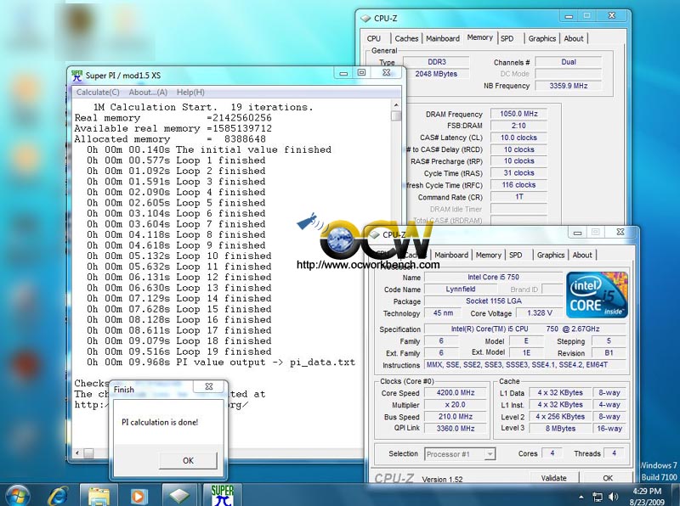Minimize the Super PI window
Viewport: 680px width, 506px height.
point(343,73)
